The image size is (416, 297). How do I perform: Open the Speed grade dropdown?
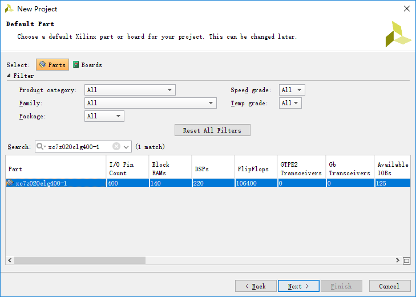pyautogui.click(x=292, y=90)
